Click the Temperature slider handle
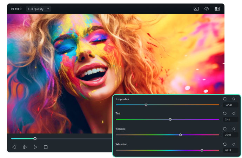Screen dimensions: 242x158 pos(146,105)
